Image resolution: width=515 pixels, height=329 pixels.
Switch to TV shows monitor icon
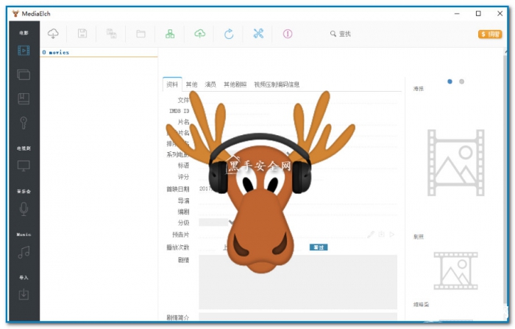pos(24,166)
